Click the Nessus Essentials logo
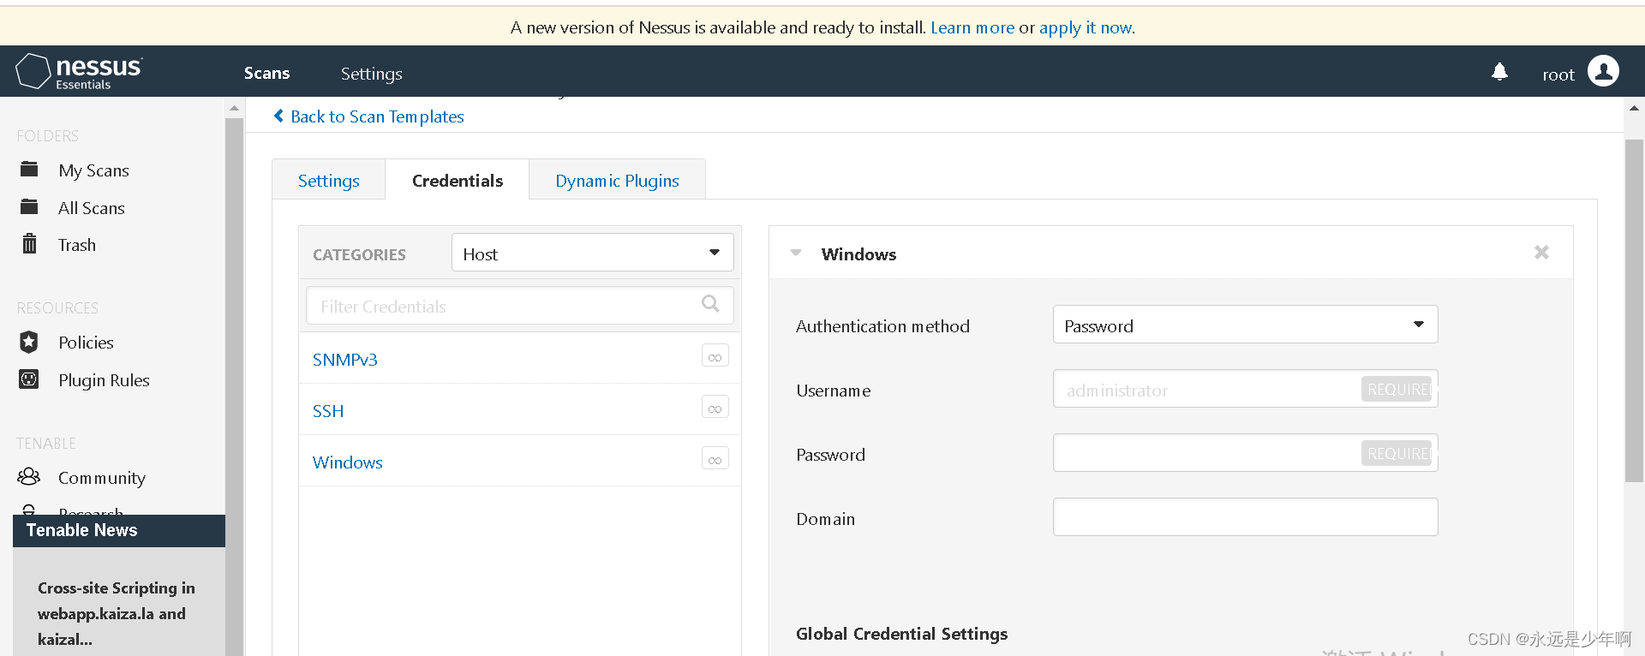This screenshot has width=1645, height=656. point(79,71)
